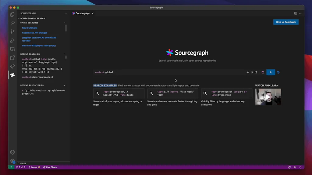Open the search help question mark icon
Image resolution: width=312 pixels, height=175 pixels.
[278, 72]
